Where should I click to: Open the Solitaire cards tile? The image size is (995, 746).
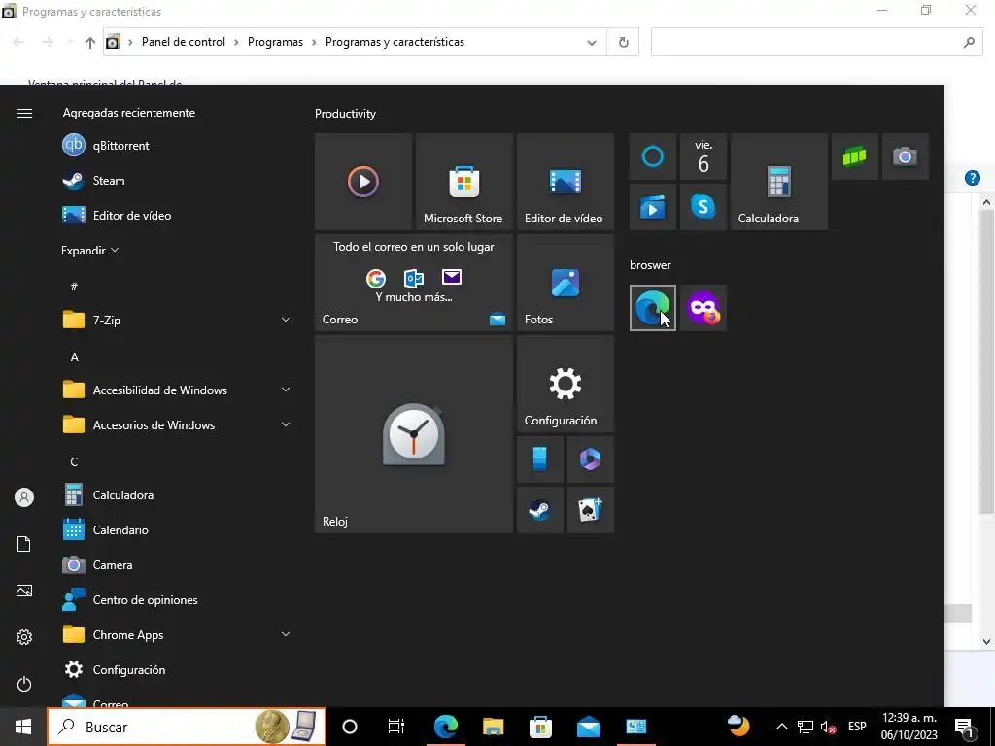coord(590,510)
